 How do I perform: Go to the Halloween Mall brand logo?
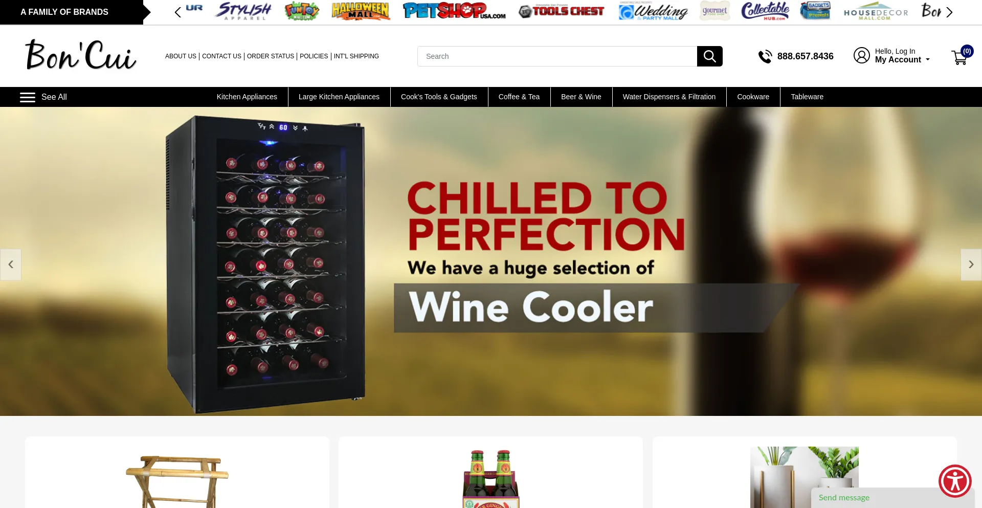[x=361, y=11]
